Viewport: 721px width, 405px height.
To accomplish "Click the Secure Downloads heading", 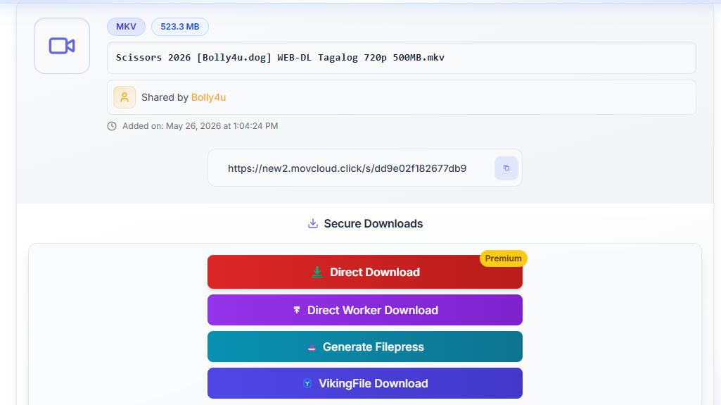I will coord(373,224).
